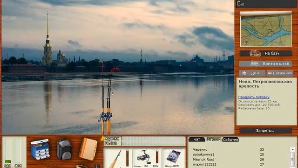
Task: Go back to base with На базу
Action: [266, 53]
